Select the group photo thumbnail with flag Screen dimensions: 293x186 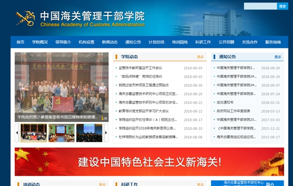tap(34, 133)
